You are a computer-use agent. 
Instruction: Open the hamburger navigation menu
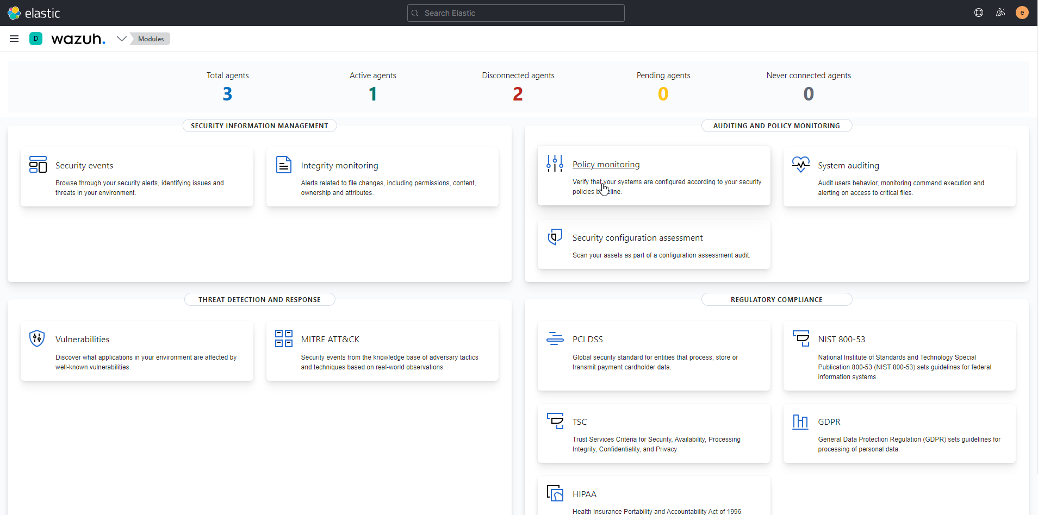pos(14,39)
